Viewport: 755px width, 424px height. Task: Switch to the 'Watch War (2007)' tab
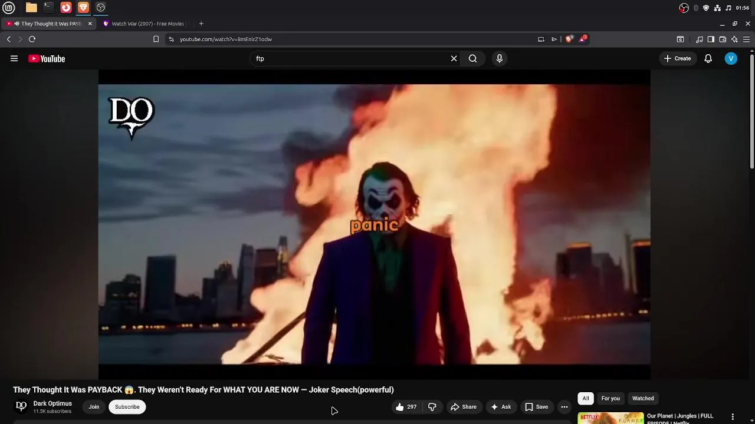pyautogui.click(x=145, y=24)
